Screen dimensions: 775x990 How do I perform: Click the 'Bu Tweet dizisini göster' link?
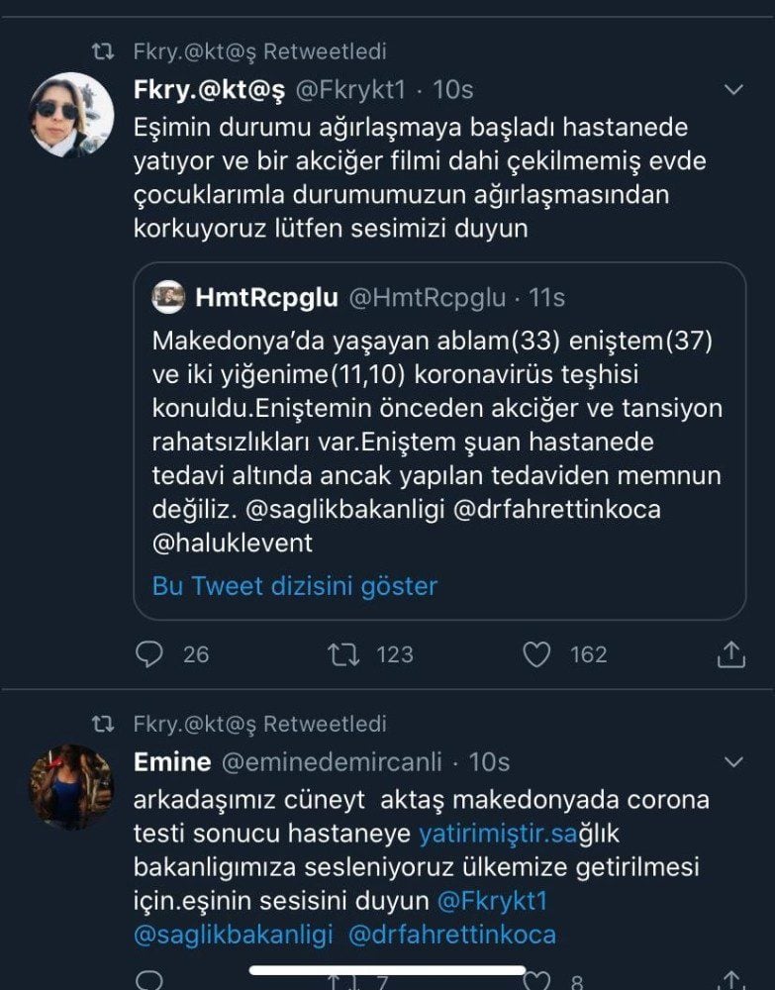click(295, 585)
